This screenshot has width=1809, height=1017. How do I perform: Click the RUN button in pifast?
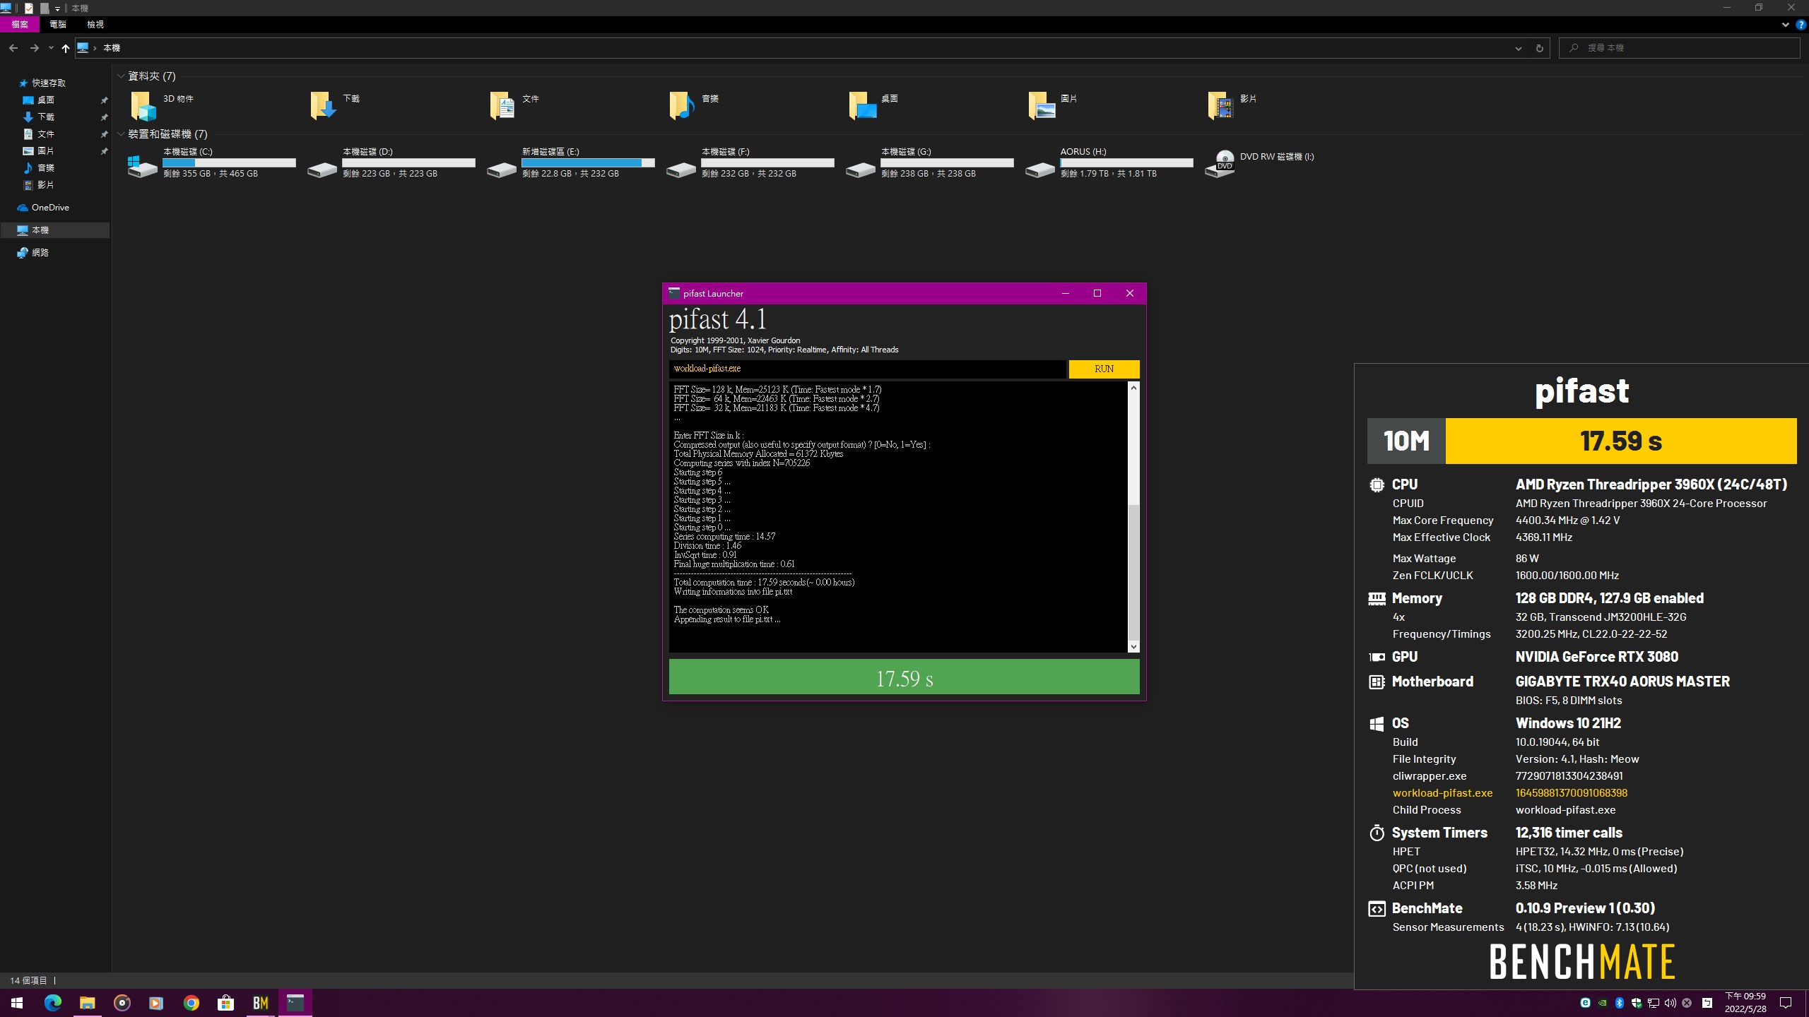1104,369
